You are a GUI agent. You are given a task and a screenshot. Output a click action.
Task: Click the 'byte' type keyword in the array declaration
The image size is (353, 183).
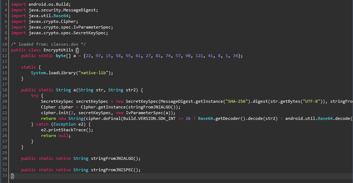pyautogui.click(x=61, y=56)
